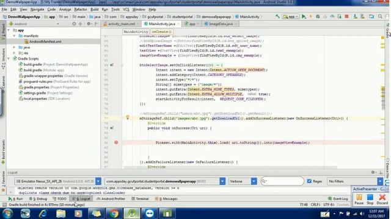Viewport: 391px width, 219px height.
Task: Open TeamViewer icon on taskbar
Action: click(149, 214)
